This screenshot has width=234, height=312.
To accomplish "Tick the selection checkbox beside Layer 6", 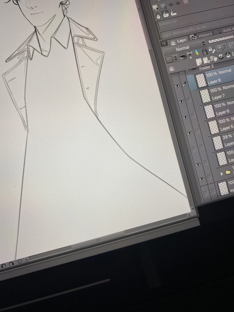I will [x=193, y=115].
